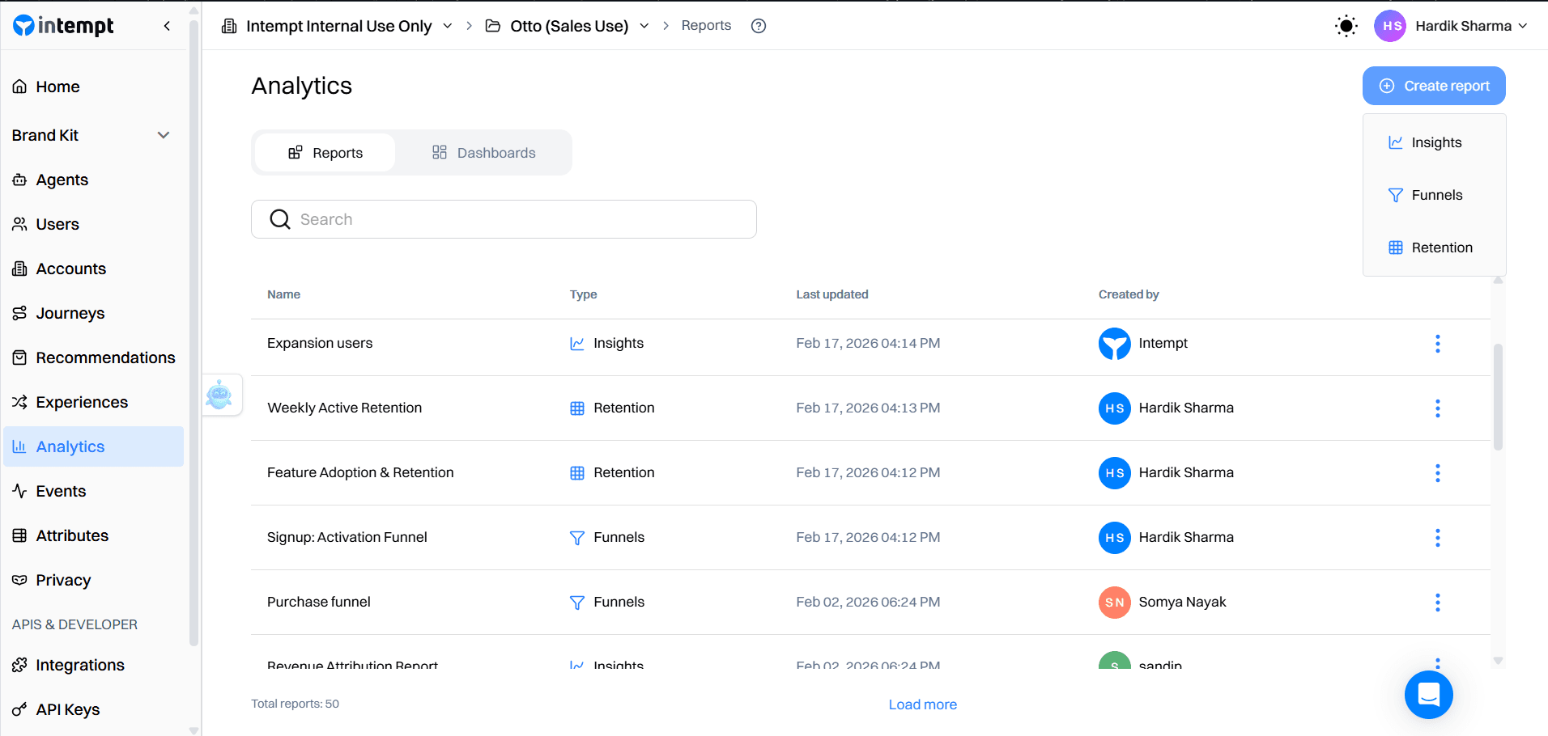Click the Create report button
The height and width of the screenshot is (736, 1548).
coord(1433,86)
